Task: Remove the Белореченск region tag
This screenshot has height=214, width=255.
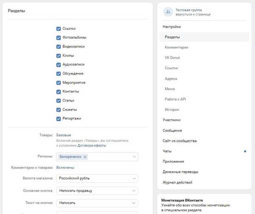Action: click(85, 157)
